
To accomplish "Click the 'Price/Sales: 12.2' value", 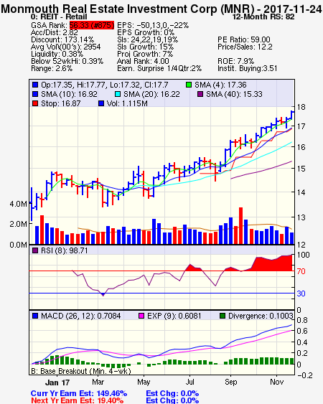I will pyautogui.click(x=245, y=47).
